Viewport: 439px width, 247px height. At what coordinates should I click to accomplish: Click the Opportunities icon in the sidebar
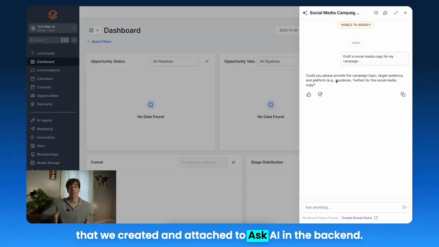click(x=32, y=96)
